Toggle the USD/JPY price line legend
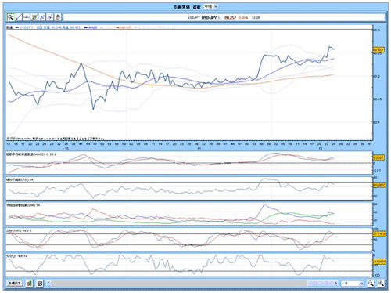391x293 pixels. 24,27
